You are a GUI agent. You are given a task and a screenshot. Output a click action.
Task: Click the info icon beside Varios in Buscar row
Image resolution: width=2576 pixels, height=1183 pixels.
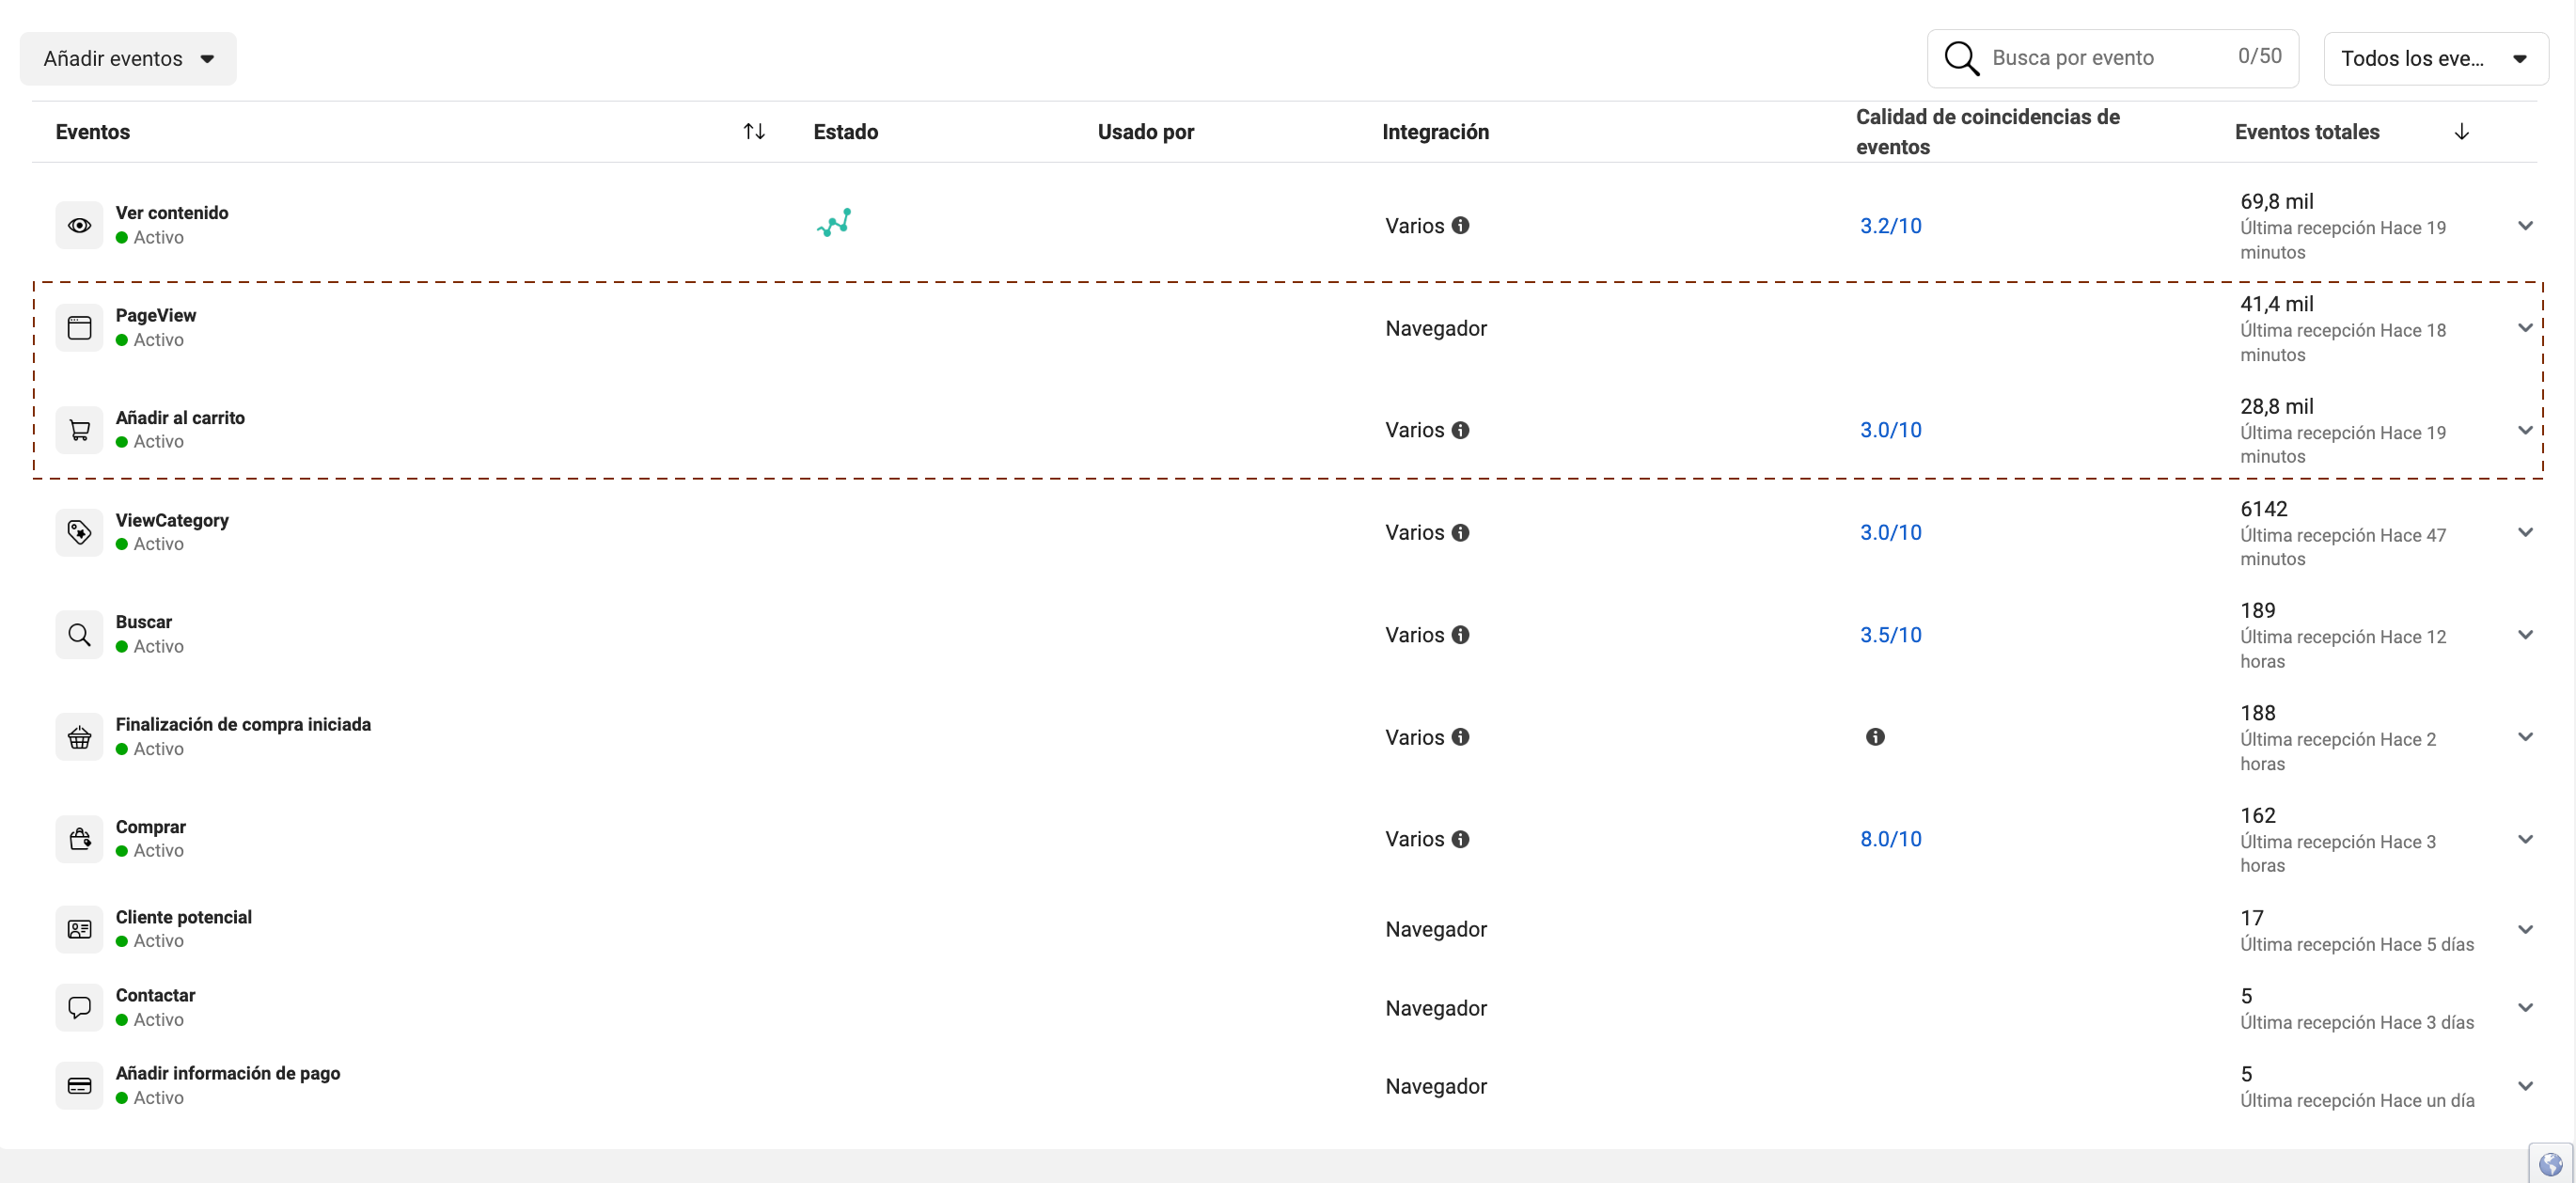[x=1460, y=635]
